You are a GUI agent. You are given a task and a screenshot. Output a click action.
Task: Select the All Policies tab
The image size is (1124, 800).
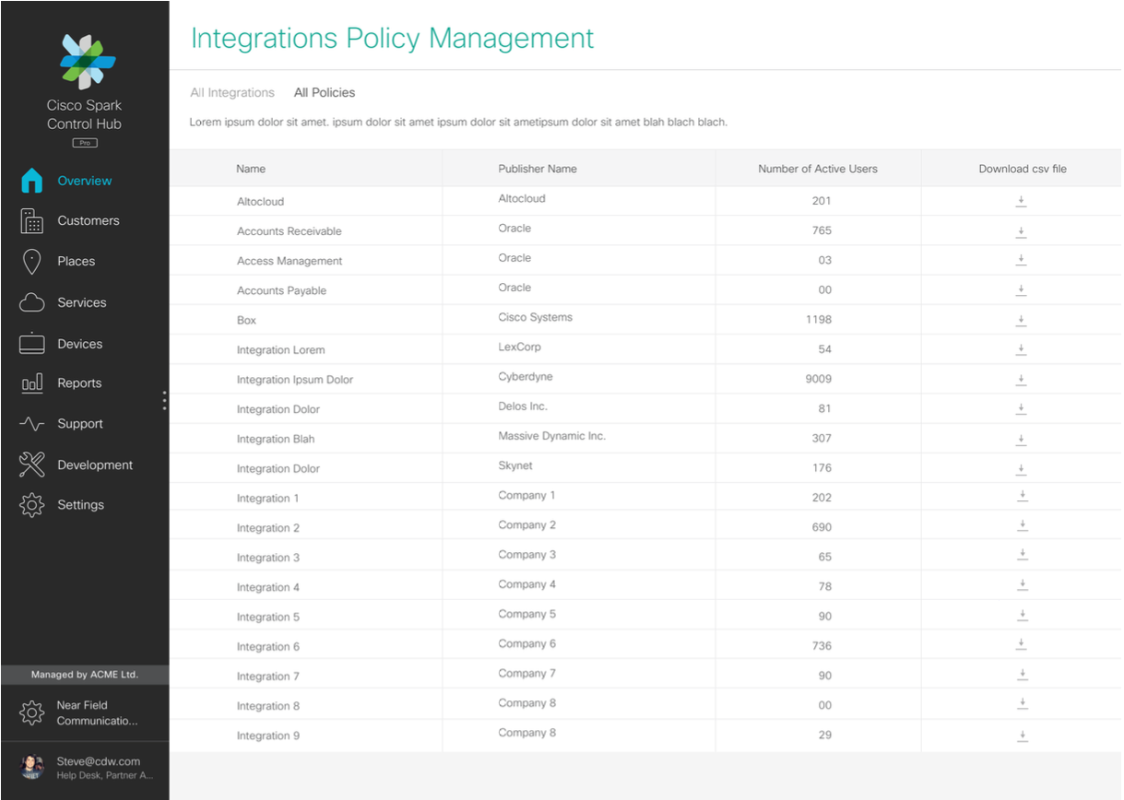pyautogui.click(x=325, y=93)
